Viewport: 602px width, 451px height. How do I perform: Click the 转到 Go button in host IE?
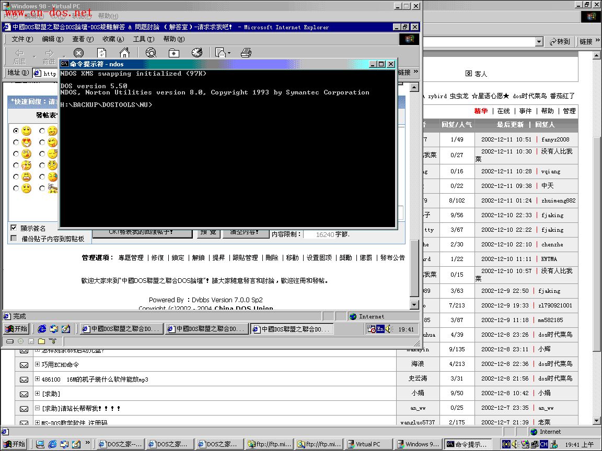click(x=560, y=41)
